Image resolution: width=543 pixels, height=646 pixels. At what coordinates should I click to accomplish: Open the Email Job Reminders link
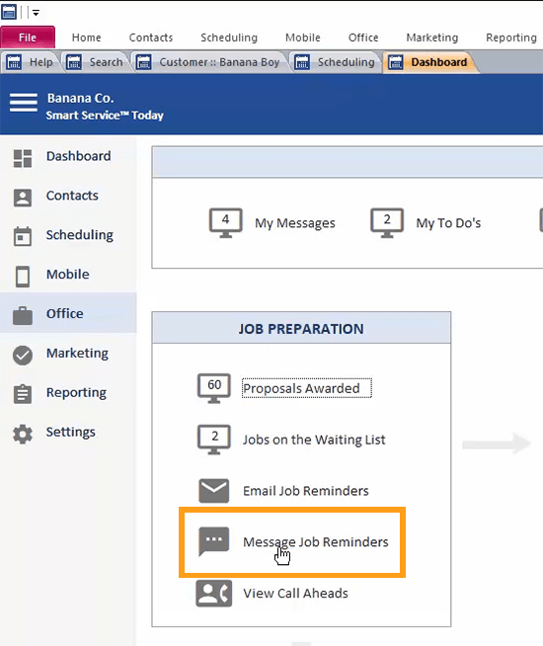pos(306,491)
